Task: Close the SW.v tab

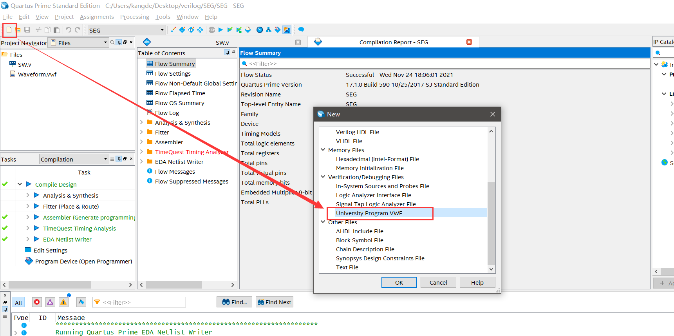Action: 298,42
